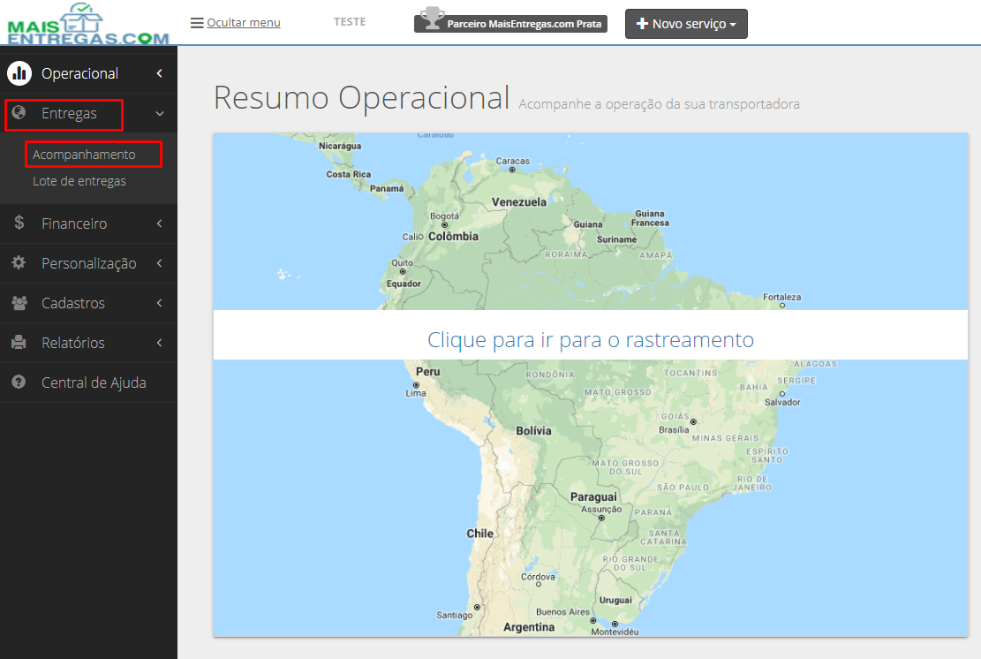Image resolution: width=981 pixels, height=659 pixels.
Task: Click the MaisEntregas.com logo
Action: coord(88,24)
